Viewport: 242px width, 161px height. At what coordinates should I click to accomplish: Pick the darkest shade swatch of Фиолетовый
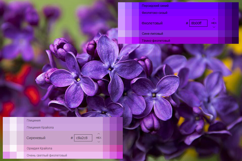click(235, 23)
